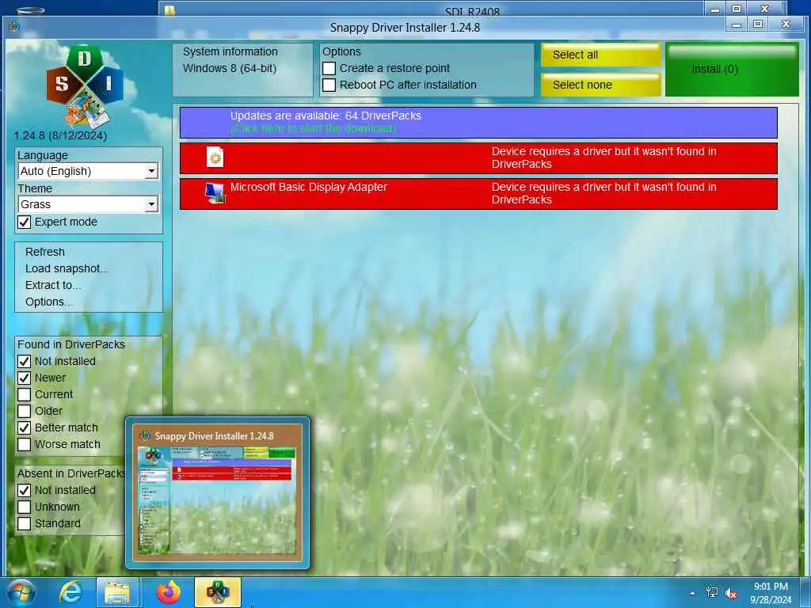Toggle Create a restore point checkbox
Image resolution: width=811 pixels, height=608 pixels.
[x=329, y=68]
